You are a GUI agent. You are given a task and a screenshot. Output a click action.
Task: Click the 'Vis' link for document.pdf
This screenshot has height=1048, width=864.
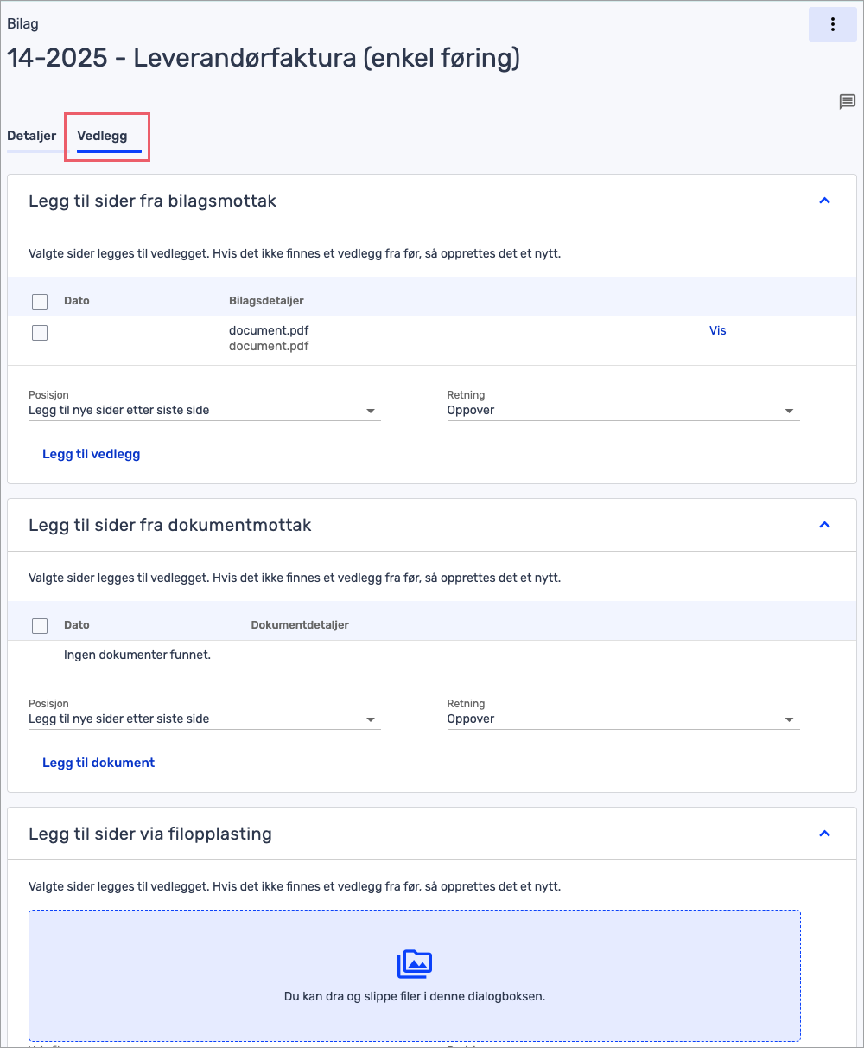pyautogui.click(x=717, y=330)
